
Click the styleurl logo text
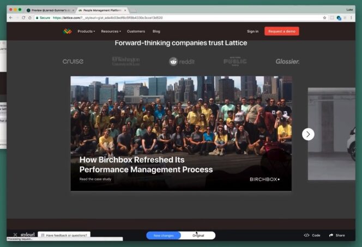pos(27,234)
